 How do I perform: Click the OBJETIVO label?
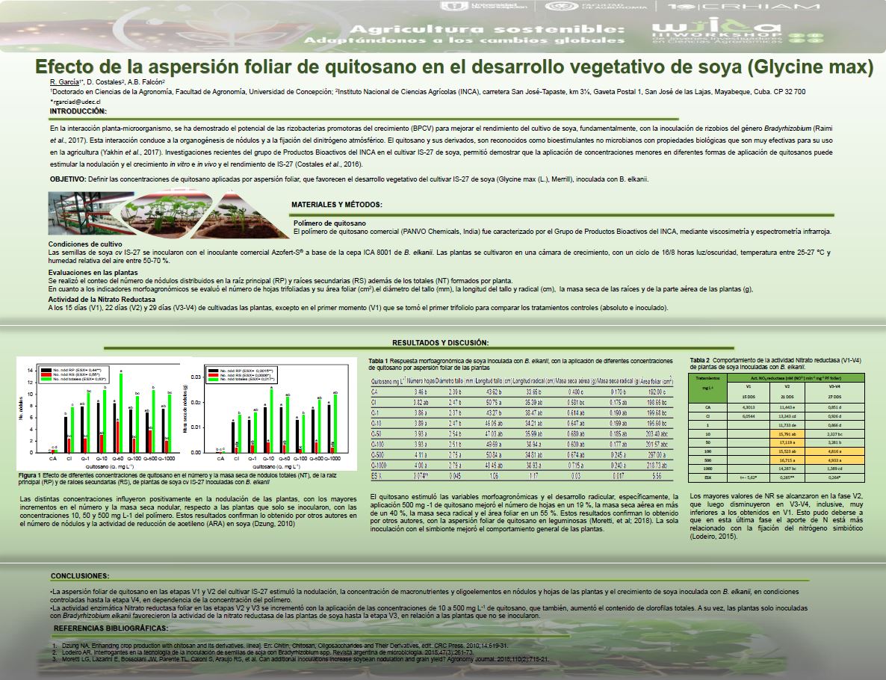click(x=68, y=179)
